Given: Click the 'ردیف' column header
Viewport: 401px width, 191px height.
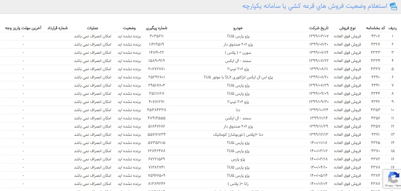Looking at the screenshot, I should tap(393, 28).
